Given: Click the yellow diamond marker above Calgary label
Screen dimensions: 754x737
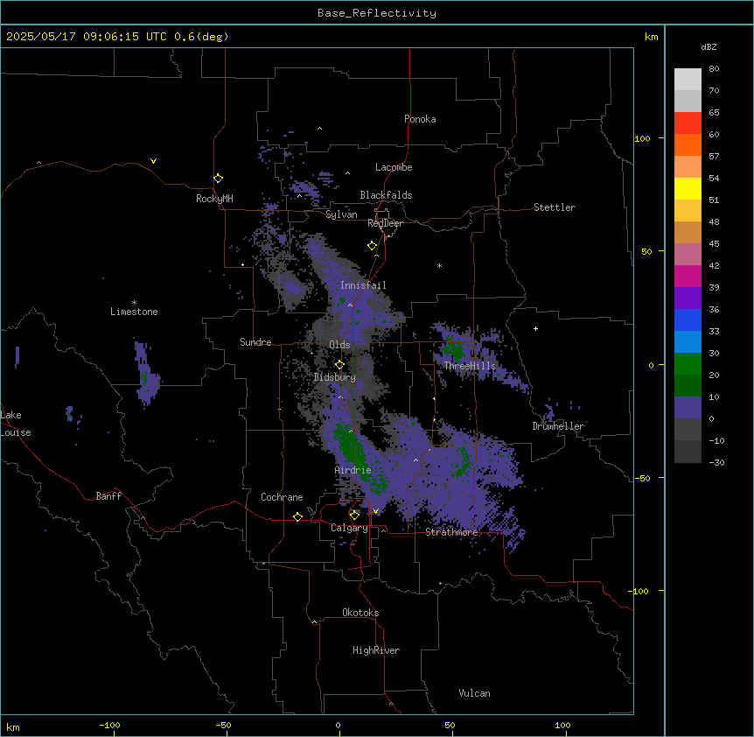Looking at the screenshot, I should point(354,516).
